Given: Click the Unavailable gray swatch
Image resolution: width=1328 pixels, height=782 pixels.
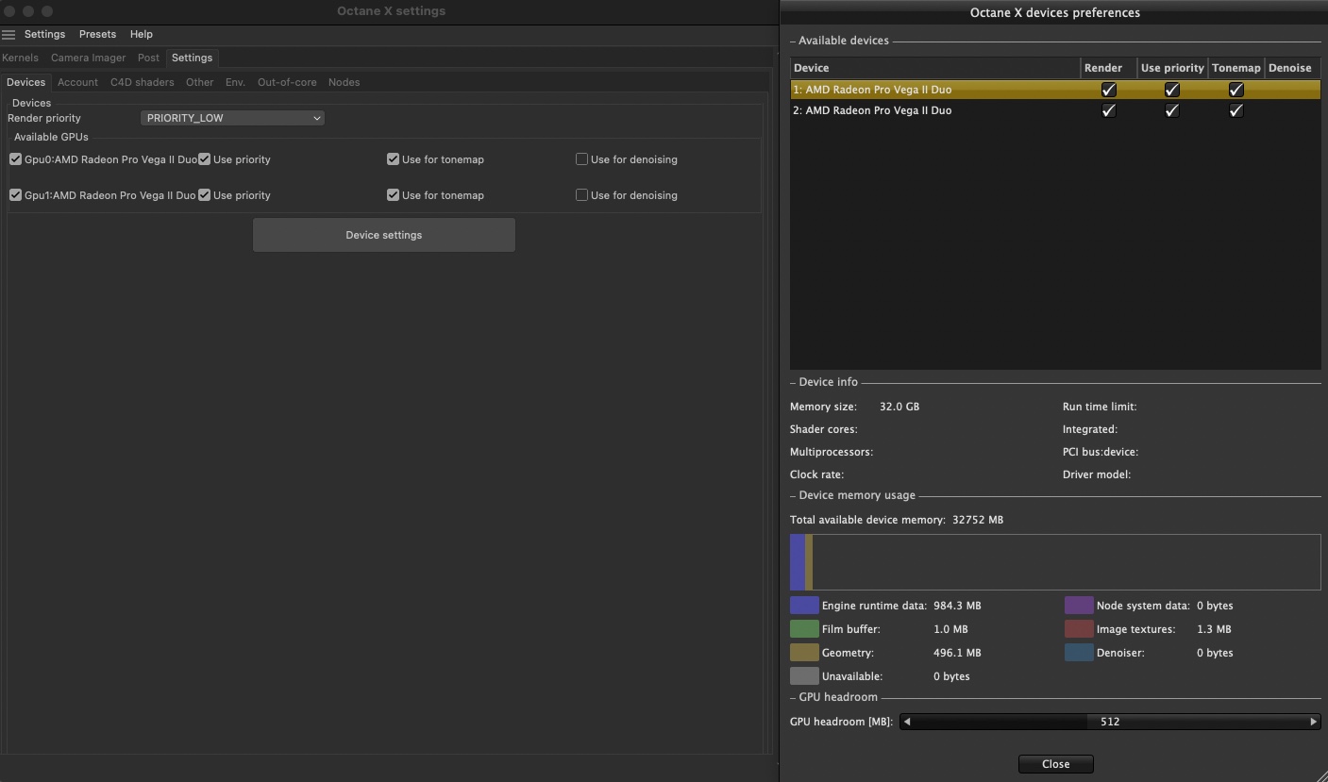Looking at the screenshot, I should point(804,676).
